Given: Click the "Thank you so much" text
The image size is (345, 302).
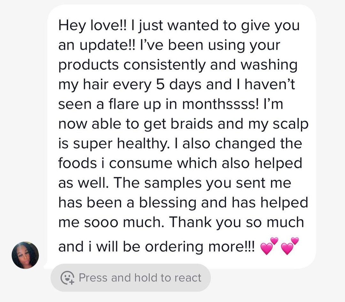Looking at the screenshot, I should [x=236, y=222].
